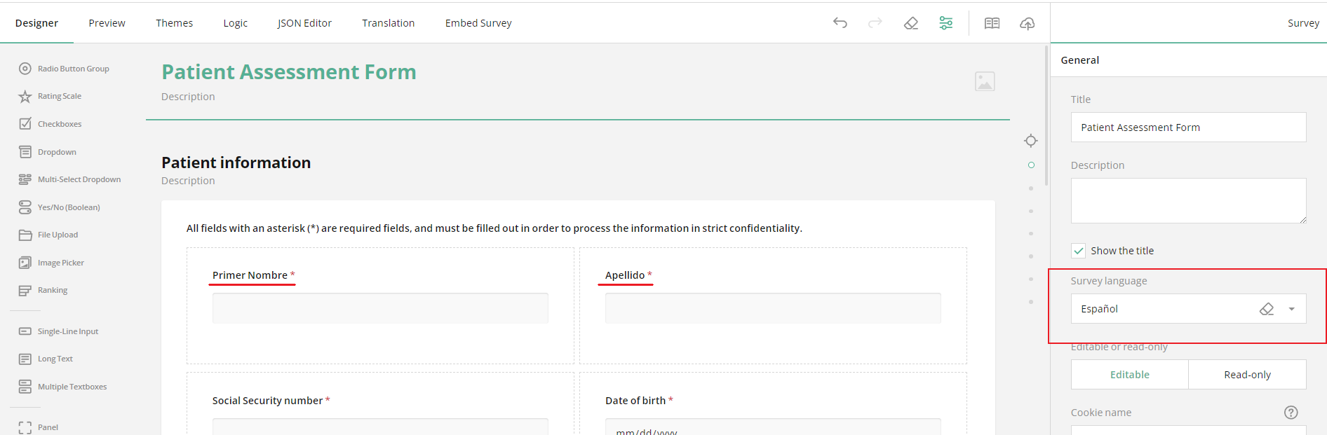Click the undo arrow in the toolbar
The width and height of the screenshot is (1327, 435).
click(840, 22)
